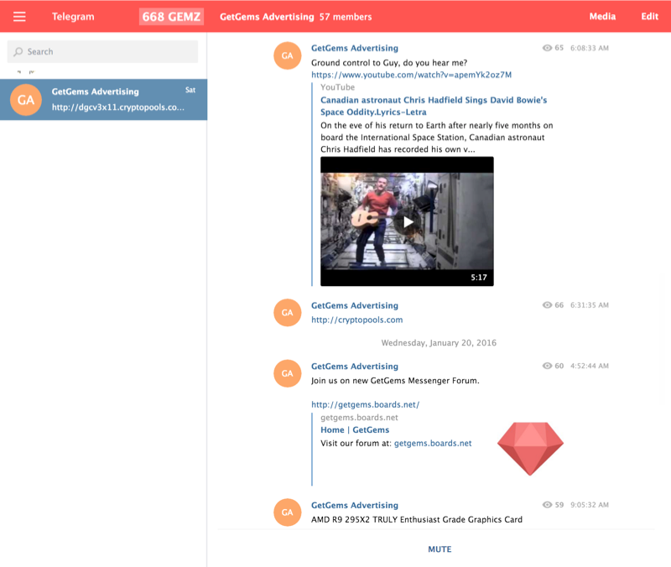Viewport: 671px width, 567px height.
Task: Focus the Search field
Action: point(102,52)
